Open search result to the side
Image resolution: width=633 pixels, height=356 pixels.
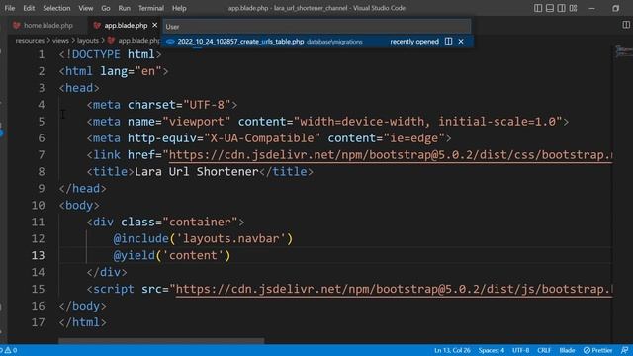point(448,42)
